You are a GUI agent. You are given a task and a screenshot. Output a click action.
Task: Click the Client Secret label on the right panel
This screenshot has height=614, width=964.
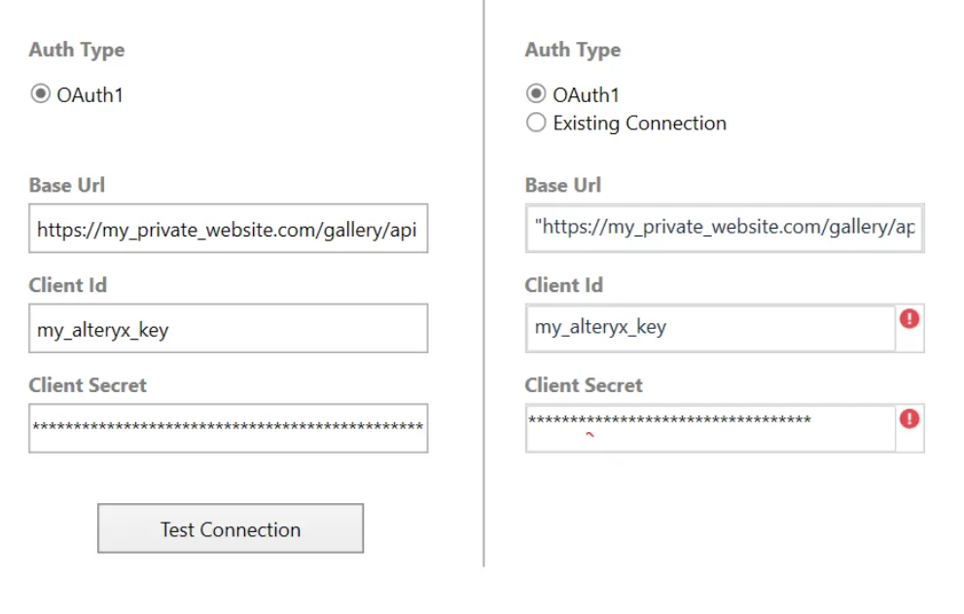pyautogui.click(x=584, y=385)
